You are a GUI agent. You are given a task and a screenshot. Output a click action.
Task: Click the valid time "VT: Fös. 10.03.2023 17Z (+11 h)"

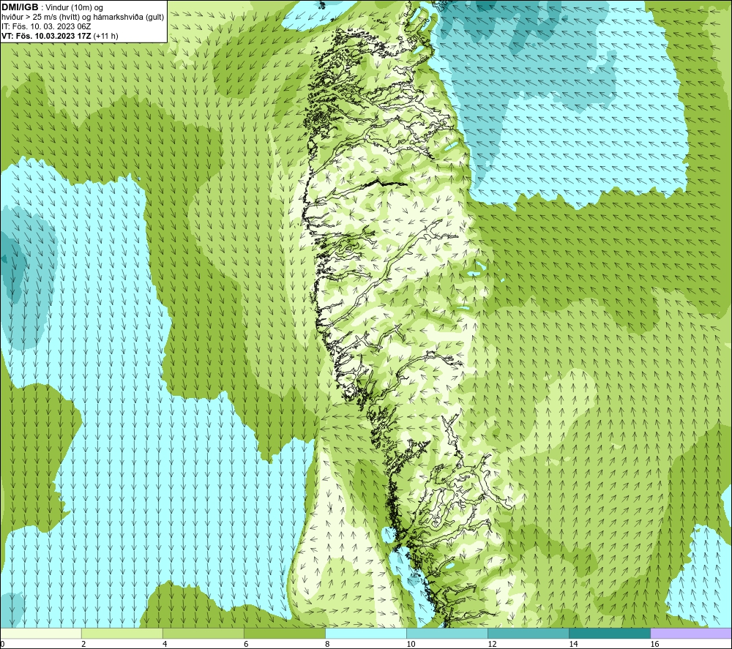tap(60, 36)
